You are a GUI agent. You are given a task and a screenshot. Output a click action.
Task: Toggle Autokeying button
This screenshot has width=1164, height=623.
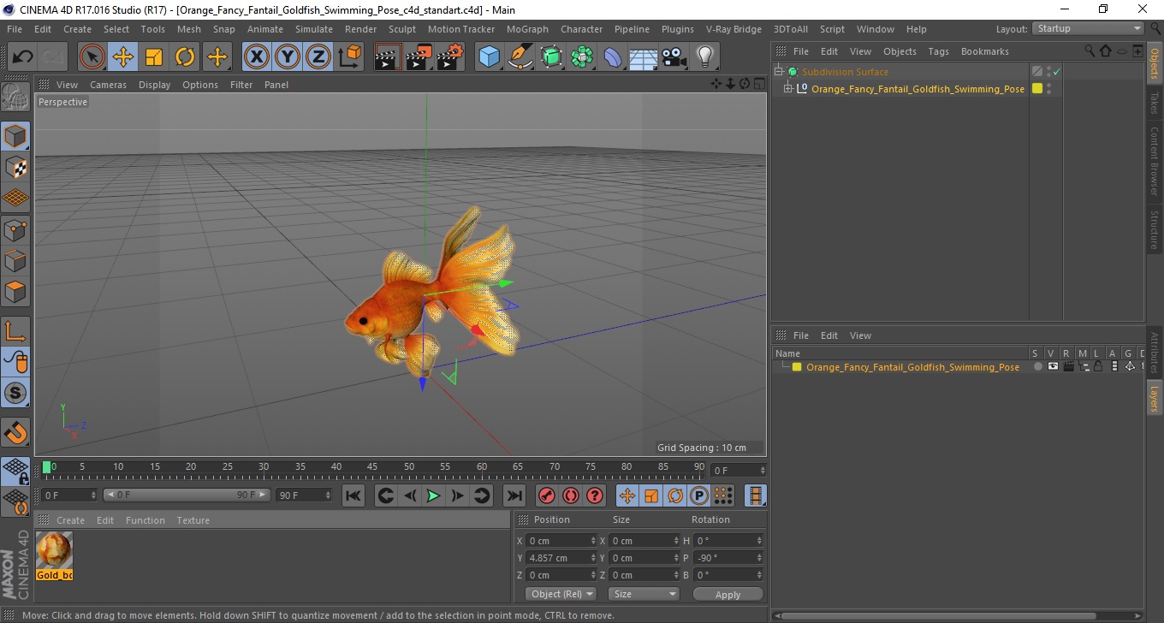(570, 495)
